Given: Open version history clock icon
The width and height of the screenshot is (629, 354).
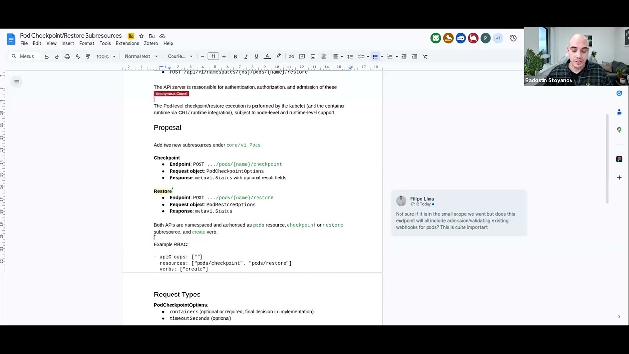Looking at the screenshot, I should click(513, 38).
